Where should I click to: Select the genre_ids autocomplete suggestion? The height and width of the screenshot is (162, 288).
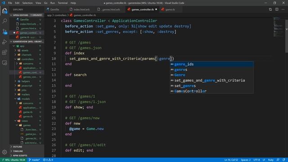pyautogui.click(x=211, y=64)
